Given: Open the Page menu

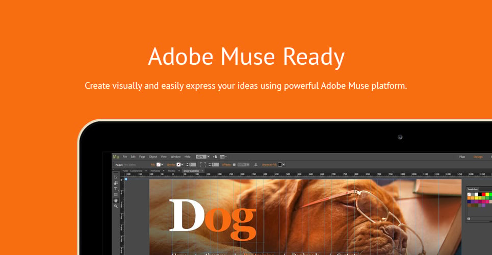Looking at the screenshot, I should 142,157.
